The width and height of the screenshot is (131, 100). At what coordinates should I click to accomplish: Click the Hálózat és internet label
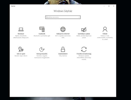click(x=63, y=34)
